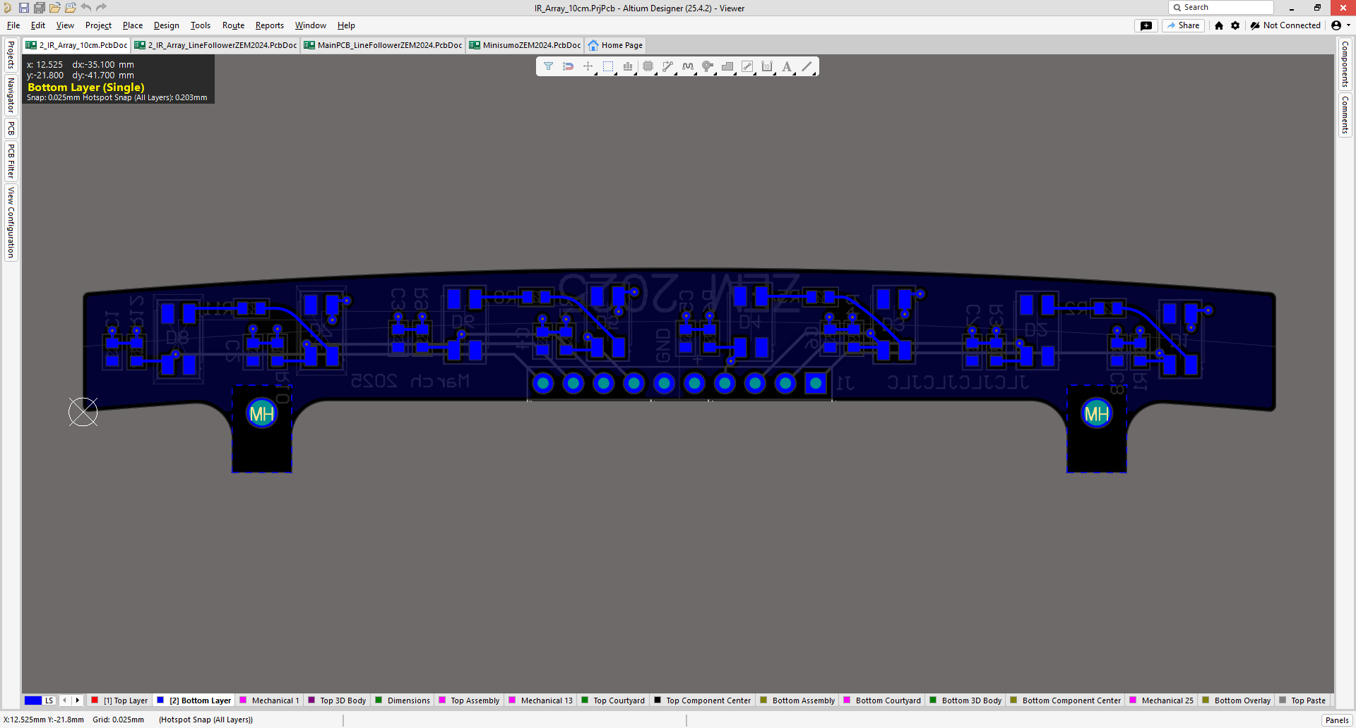1356x728 pixels.
Task: Open the align objects bar-chart tool
Action: (x=628, y=66)
